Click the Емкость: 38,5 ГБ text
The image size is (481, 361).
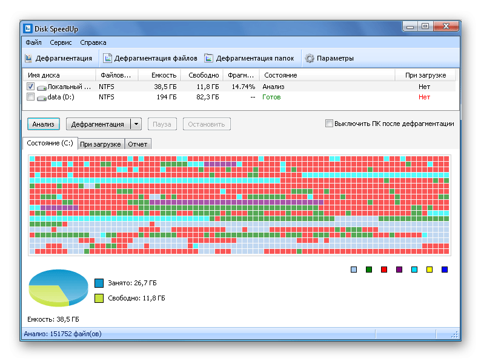[53, 319]
